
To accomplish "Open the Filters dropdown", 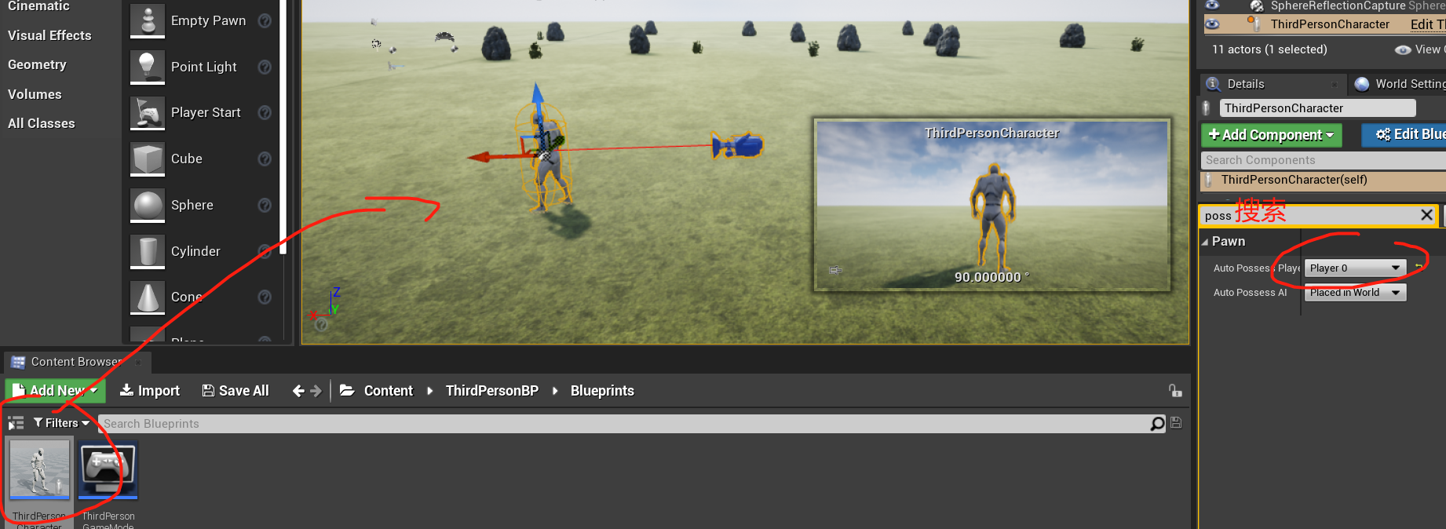I will (x=61, y=423).
